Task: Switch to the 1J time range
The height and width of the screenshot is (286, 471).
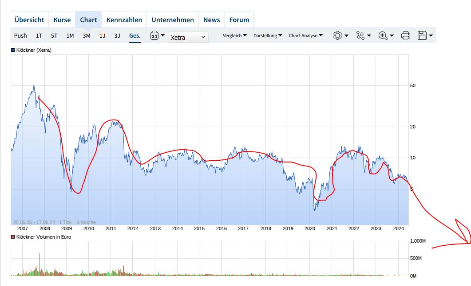Action: click(102, 36)
